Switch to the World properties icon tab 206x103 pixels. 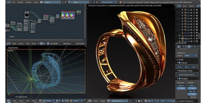coord(192,46)
